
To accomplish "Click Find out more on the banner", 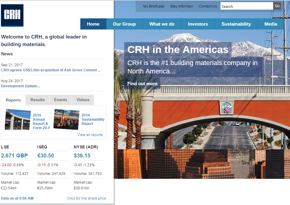I will click(x=142, y=84).
